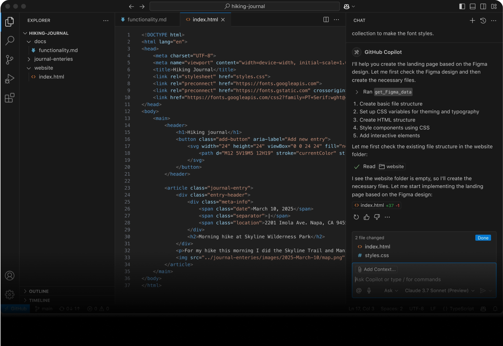503x346 pixels.
Task: Toggle the bottom panel visibility
Action: coord(473,6)
